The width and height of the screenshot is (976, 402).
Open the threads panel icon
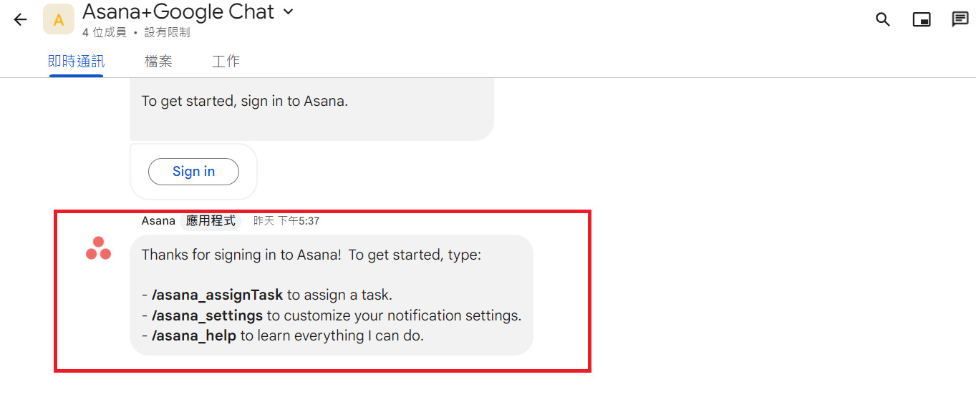pyautogui.click(x=960, y=19)
